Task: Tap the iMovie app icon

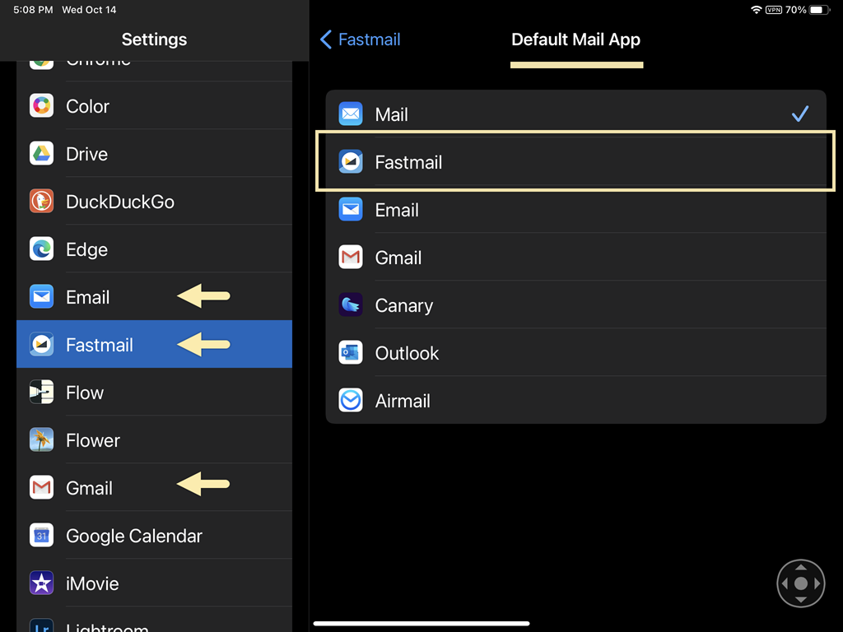Action: 41,583
